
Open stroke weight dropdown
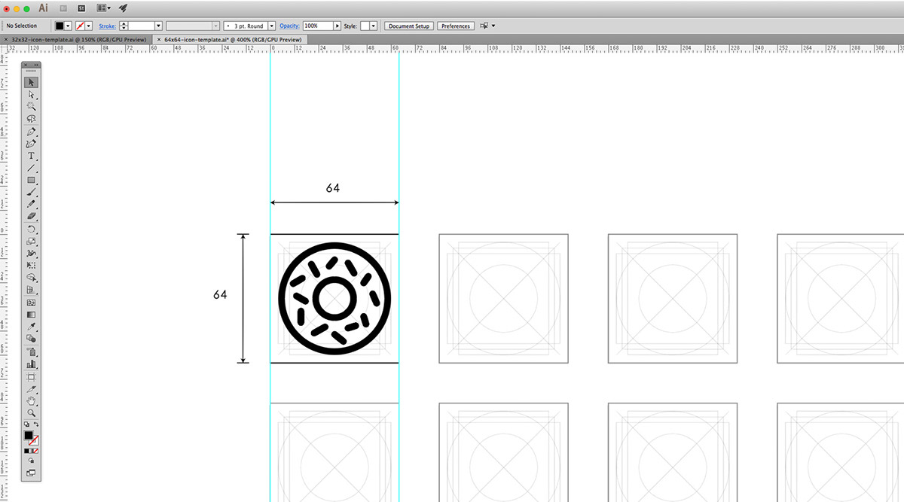(x=158, y=26)
